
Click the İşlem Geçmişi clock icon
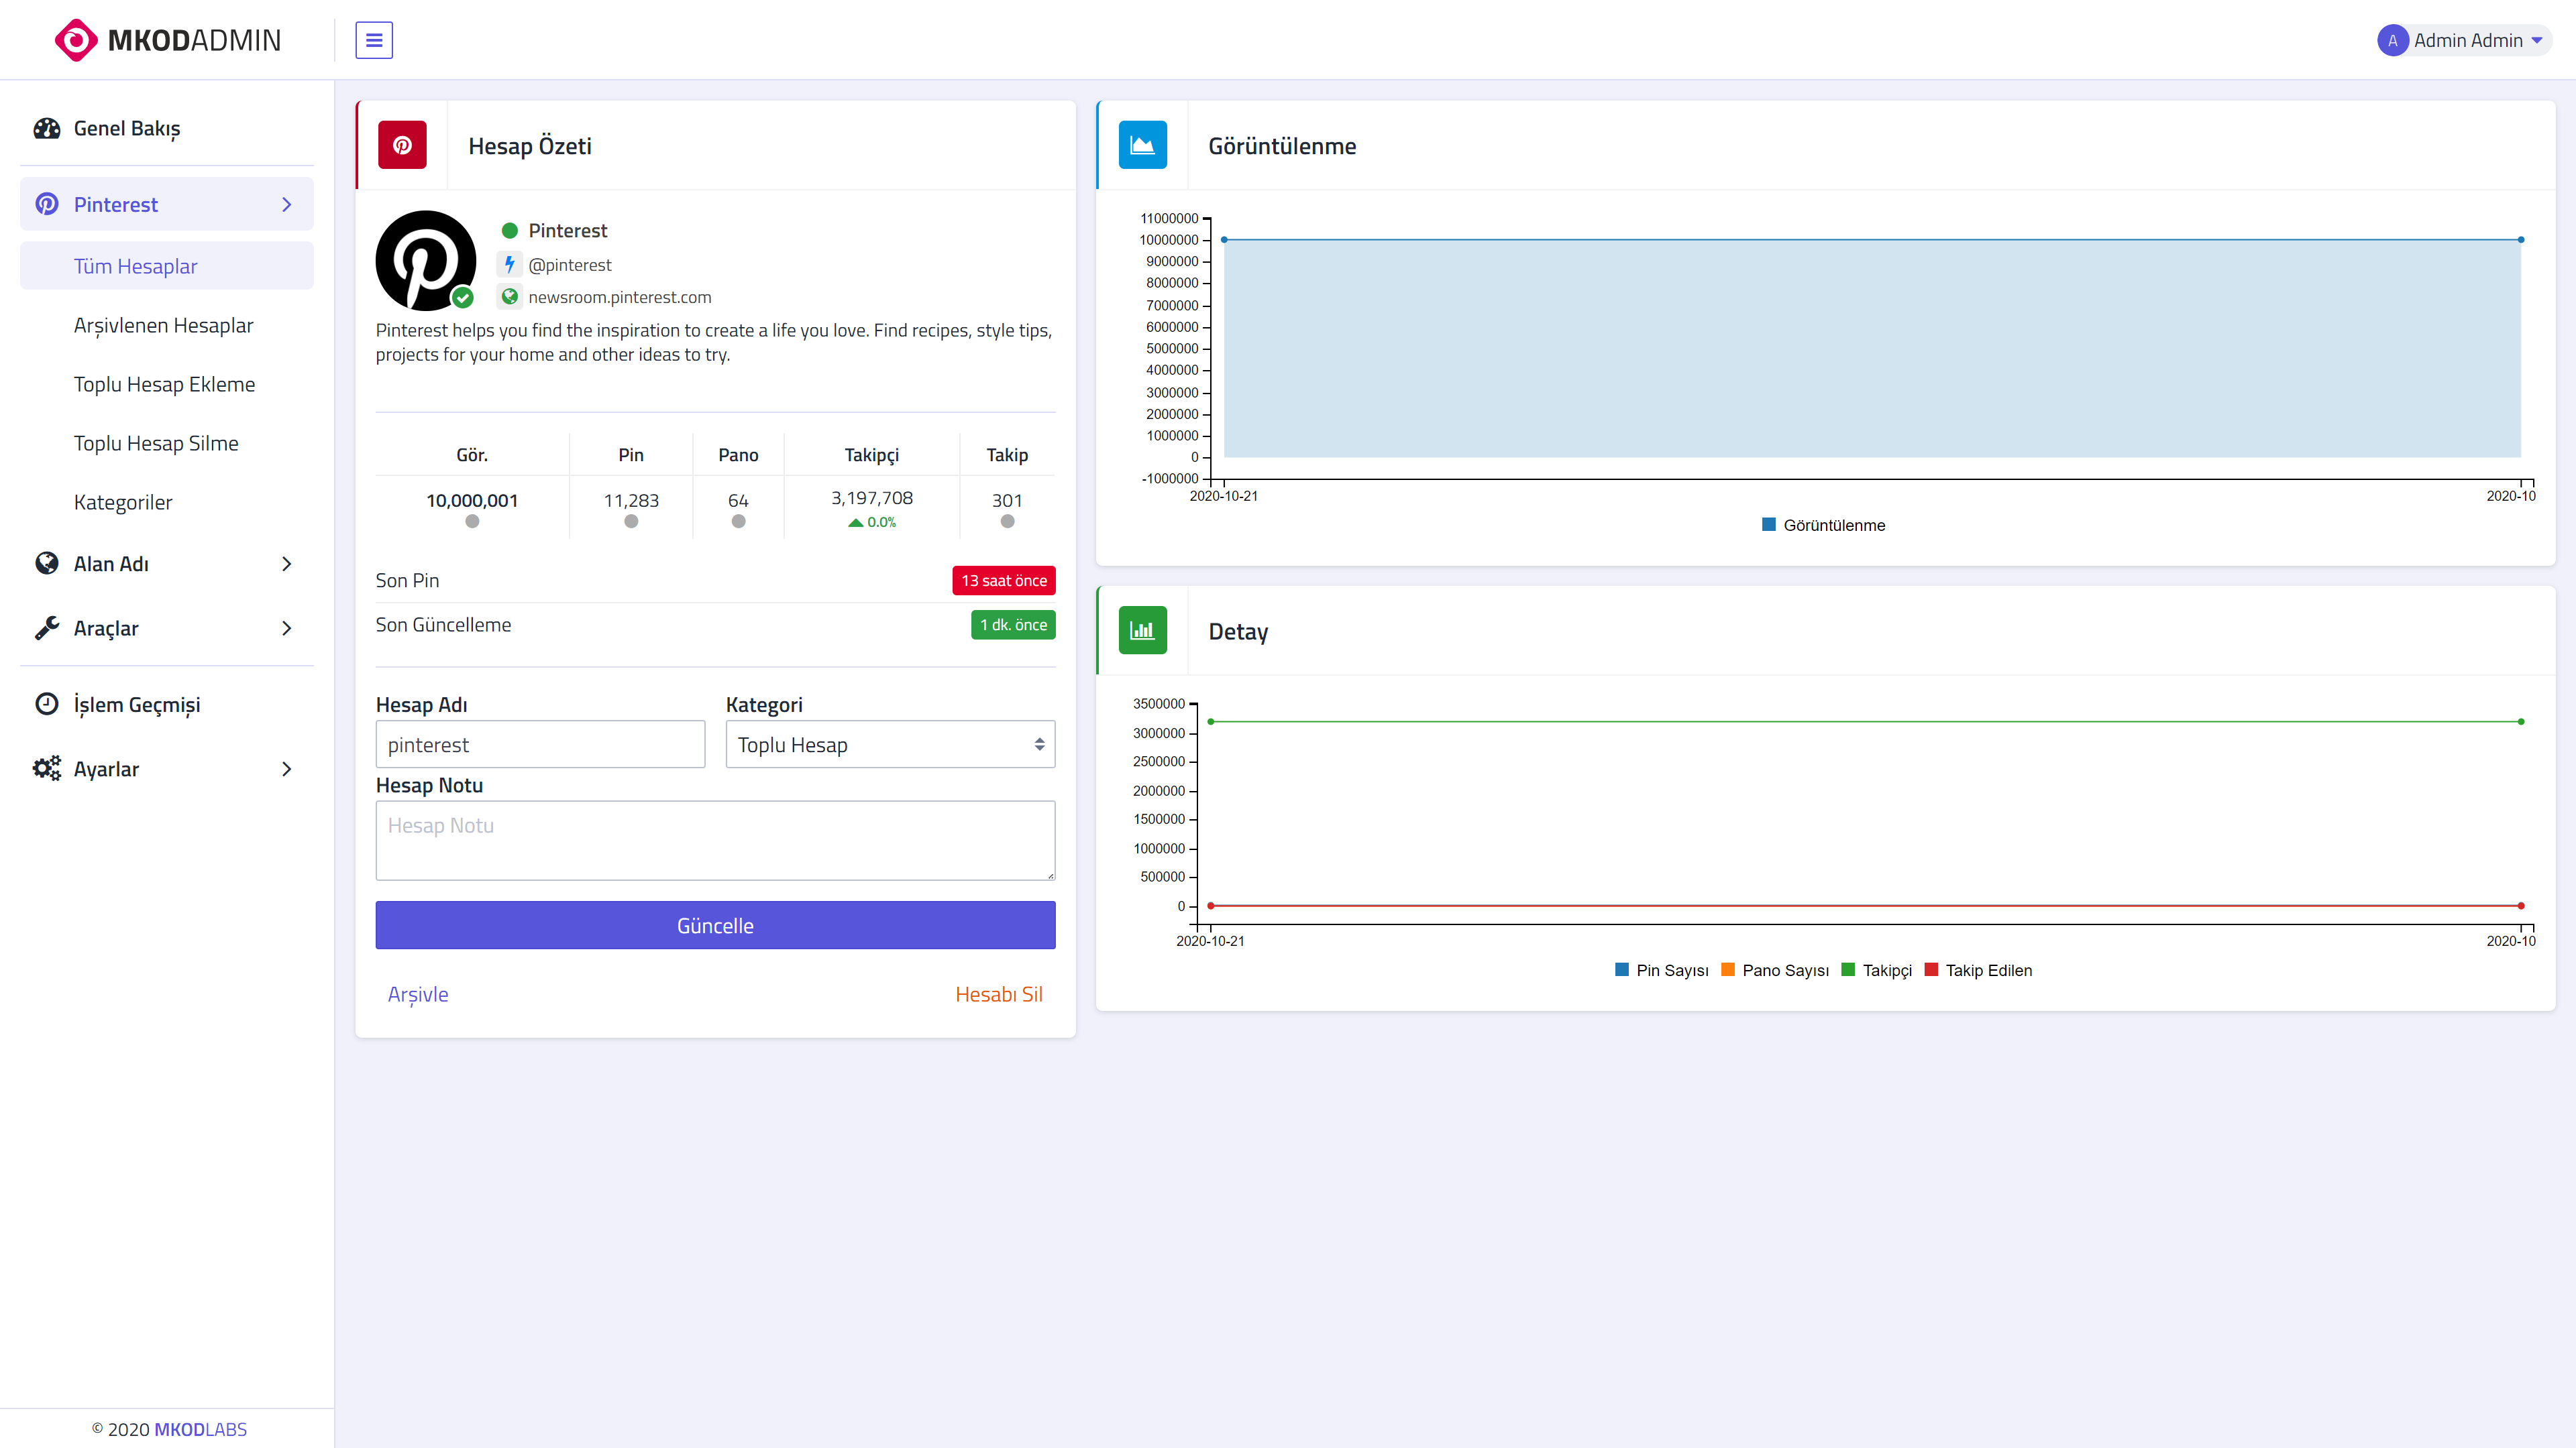coord(46,703)
